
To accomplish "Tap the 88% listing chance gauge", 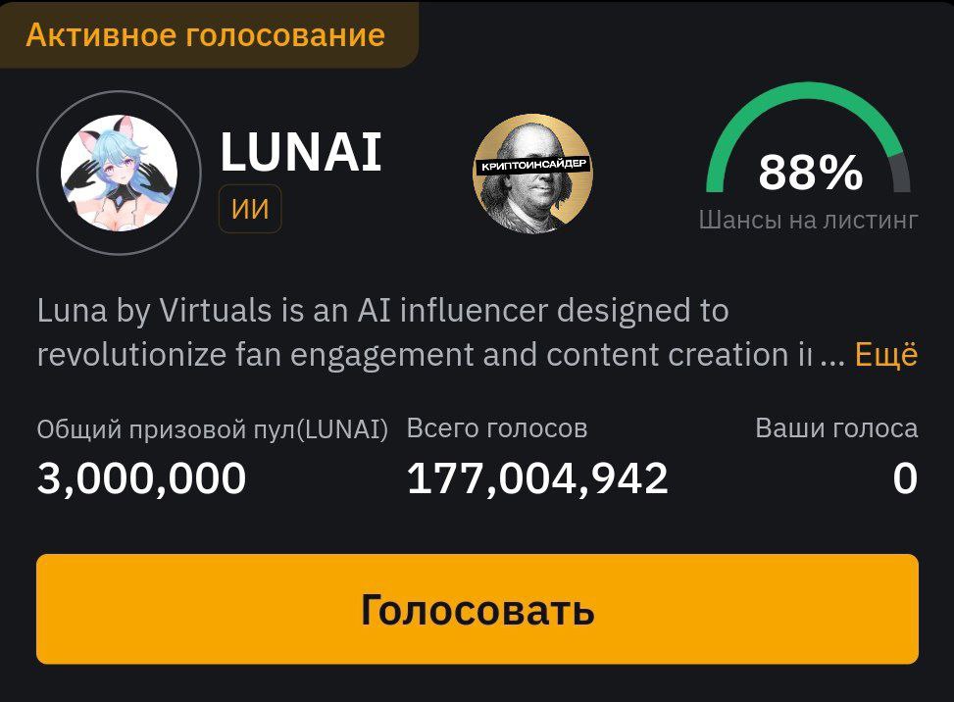I will pos(809,158).
